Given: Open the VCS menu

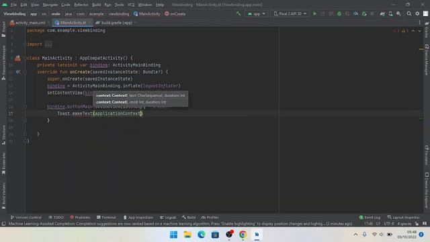Looking at the screenshot, I should [131, 5].
